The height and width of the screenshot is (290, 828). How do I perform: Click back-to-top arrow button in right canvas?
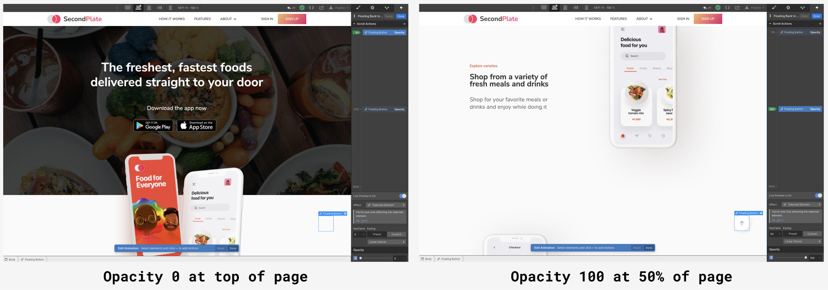pyautogui.click(x=742, y=223)
